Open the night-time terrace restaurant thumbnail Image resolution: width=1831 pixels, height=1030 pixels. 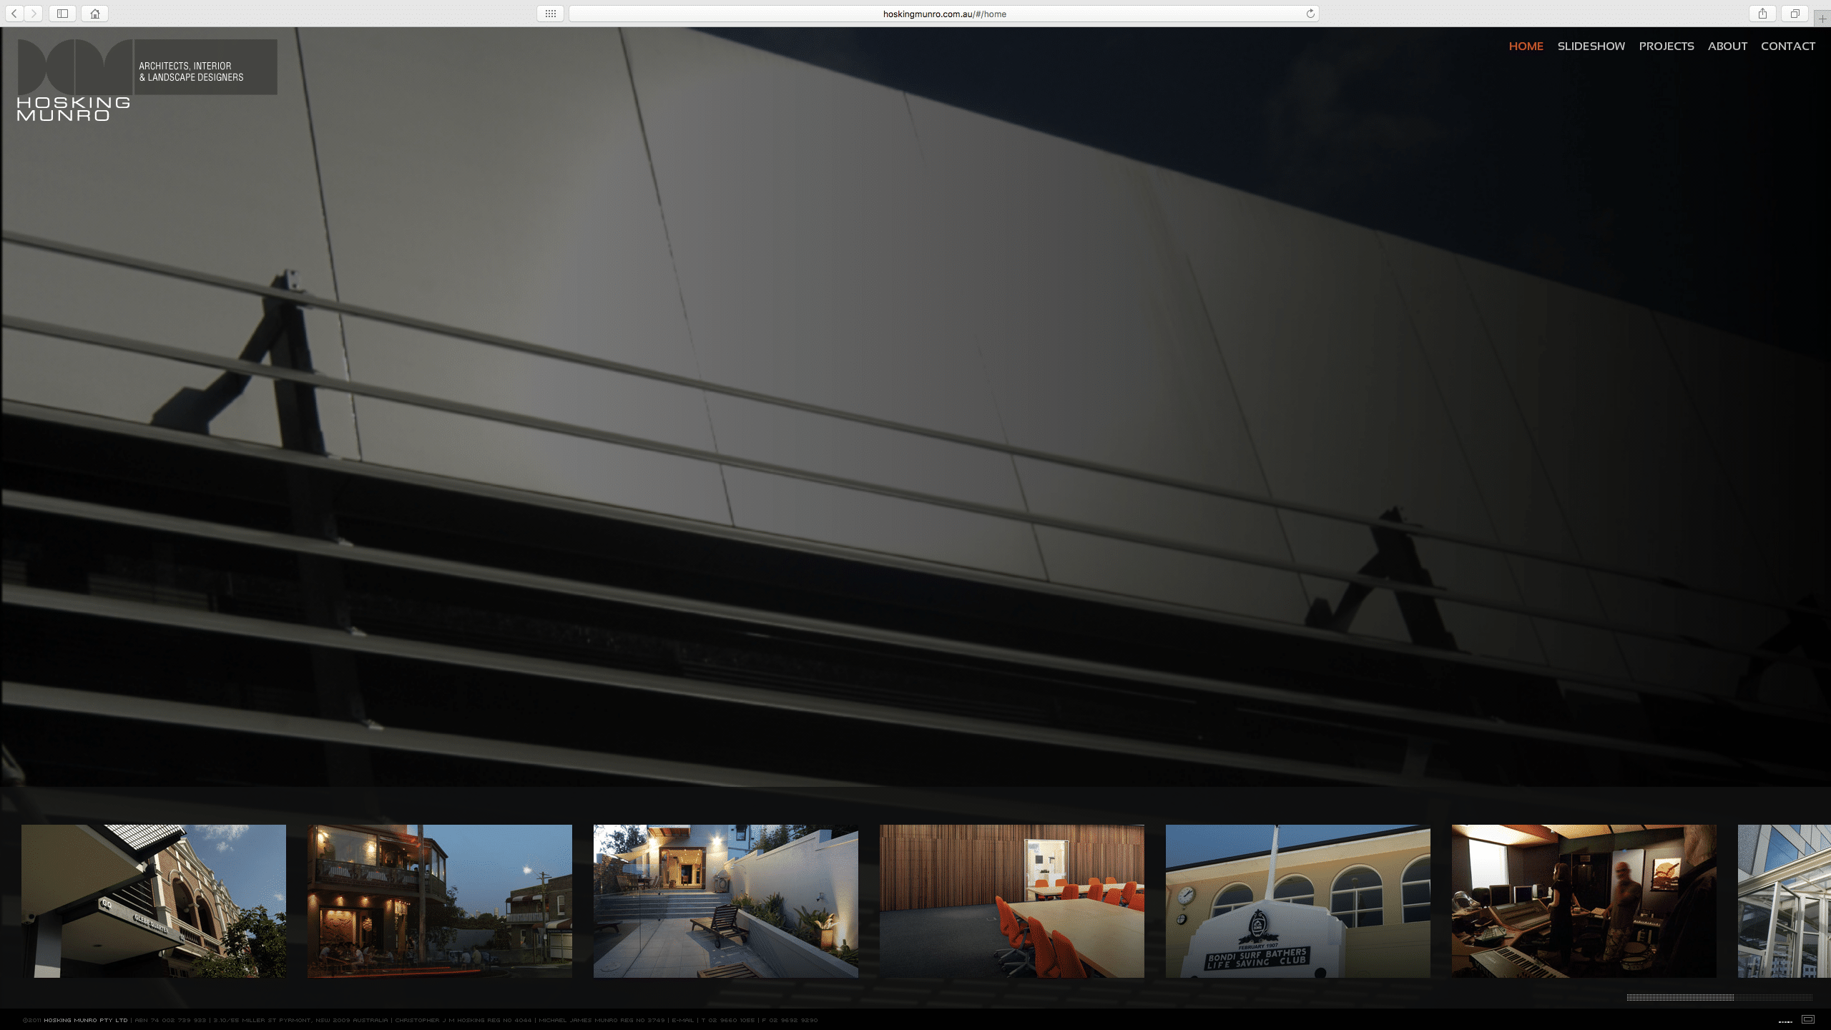click(440, 901)
